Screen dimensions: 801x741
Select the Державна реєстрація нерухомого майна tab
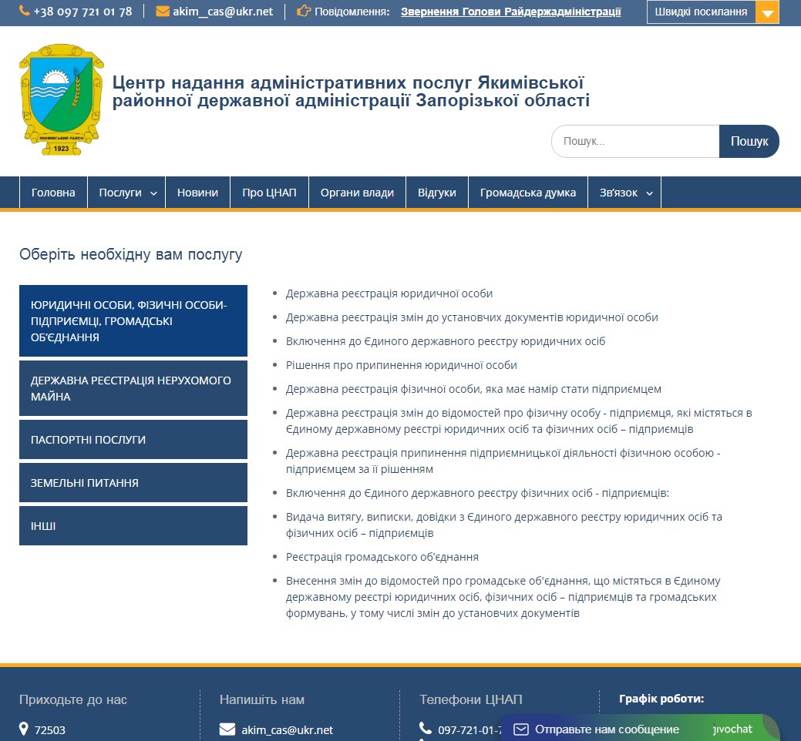133,388
